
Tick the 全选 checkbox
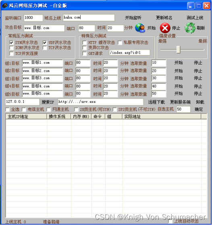click(8, 110)
